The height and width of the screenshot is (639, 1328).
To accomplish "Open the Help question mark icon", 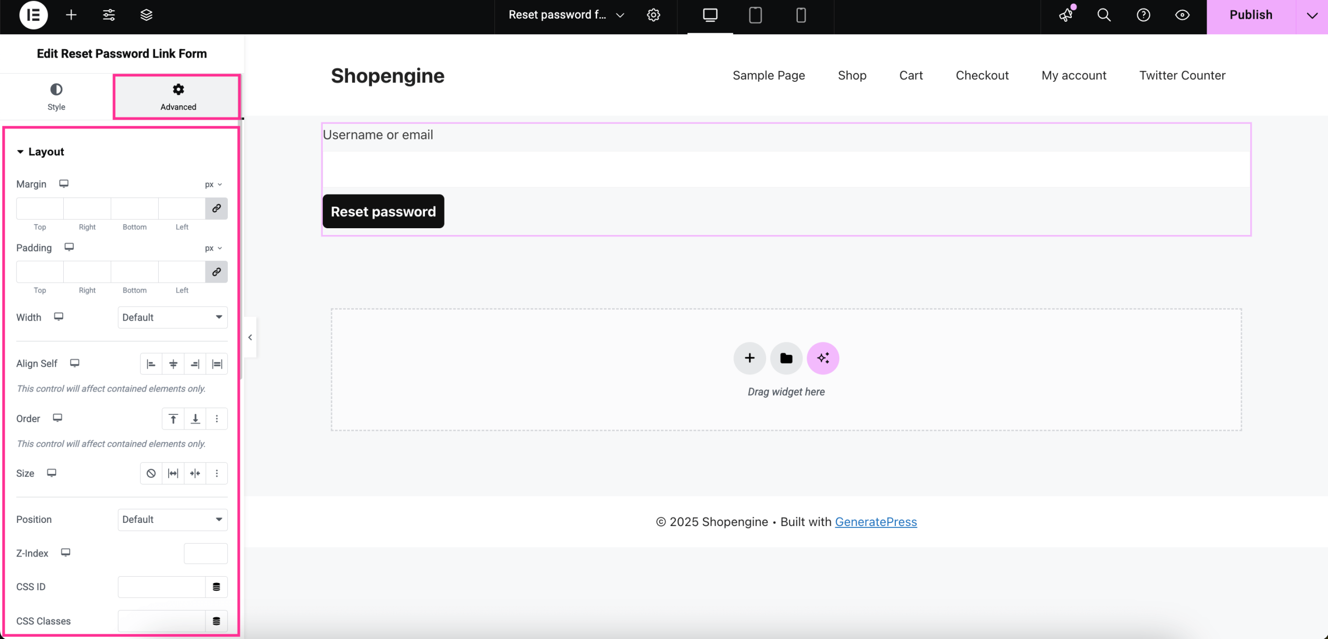I will click(x=1143, y=15).
